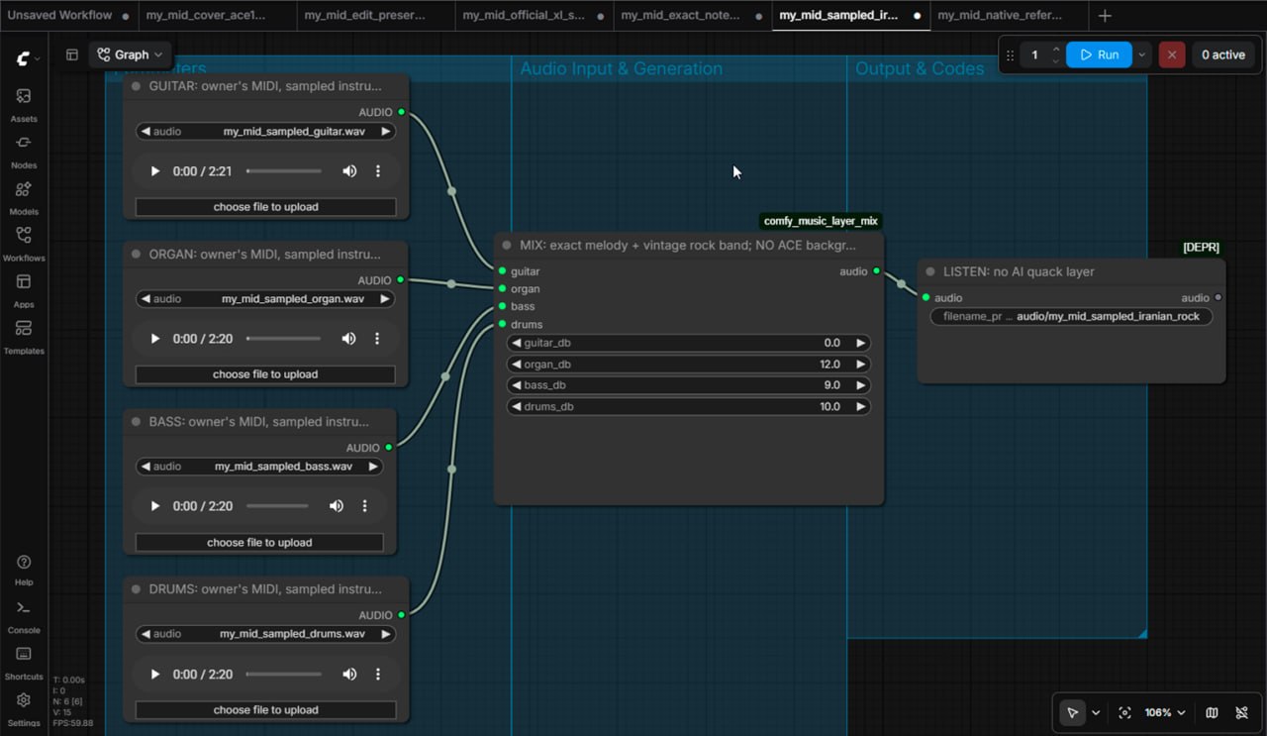Open the Apps sidebar panel
1267x736 pixels.
(x=24, y=290)
